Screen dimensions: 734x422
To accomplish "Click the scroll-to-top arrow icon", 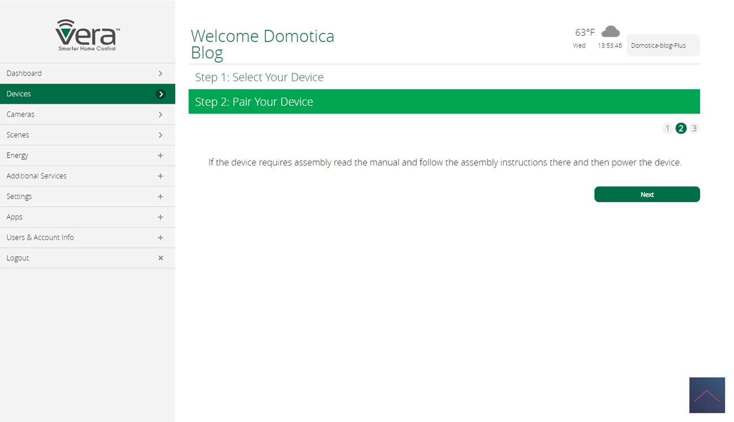I will [x=707, y=395].
